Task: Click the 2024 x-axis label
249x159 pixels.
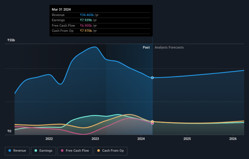Action: [x=141, y=139]
